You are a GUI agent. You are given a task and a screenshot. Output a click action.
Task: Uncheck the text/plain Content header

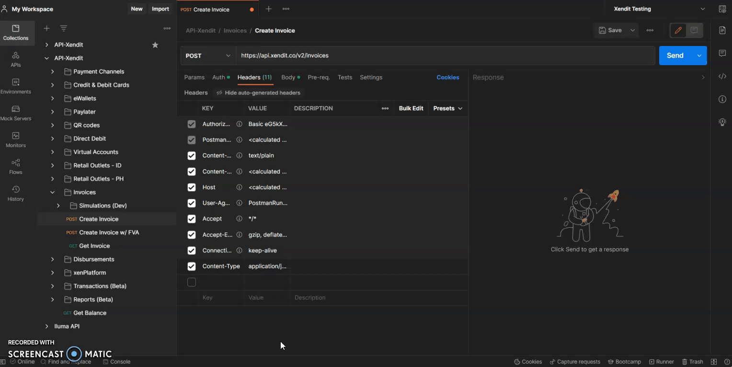192,156
